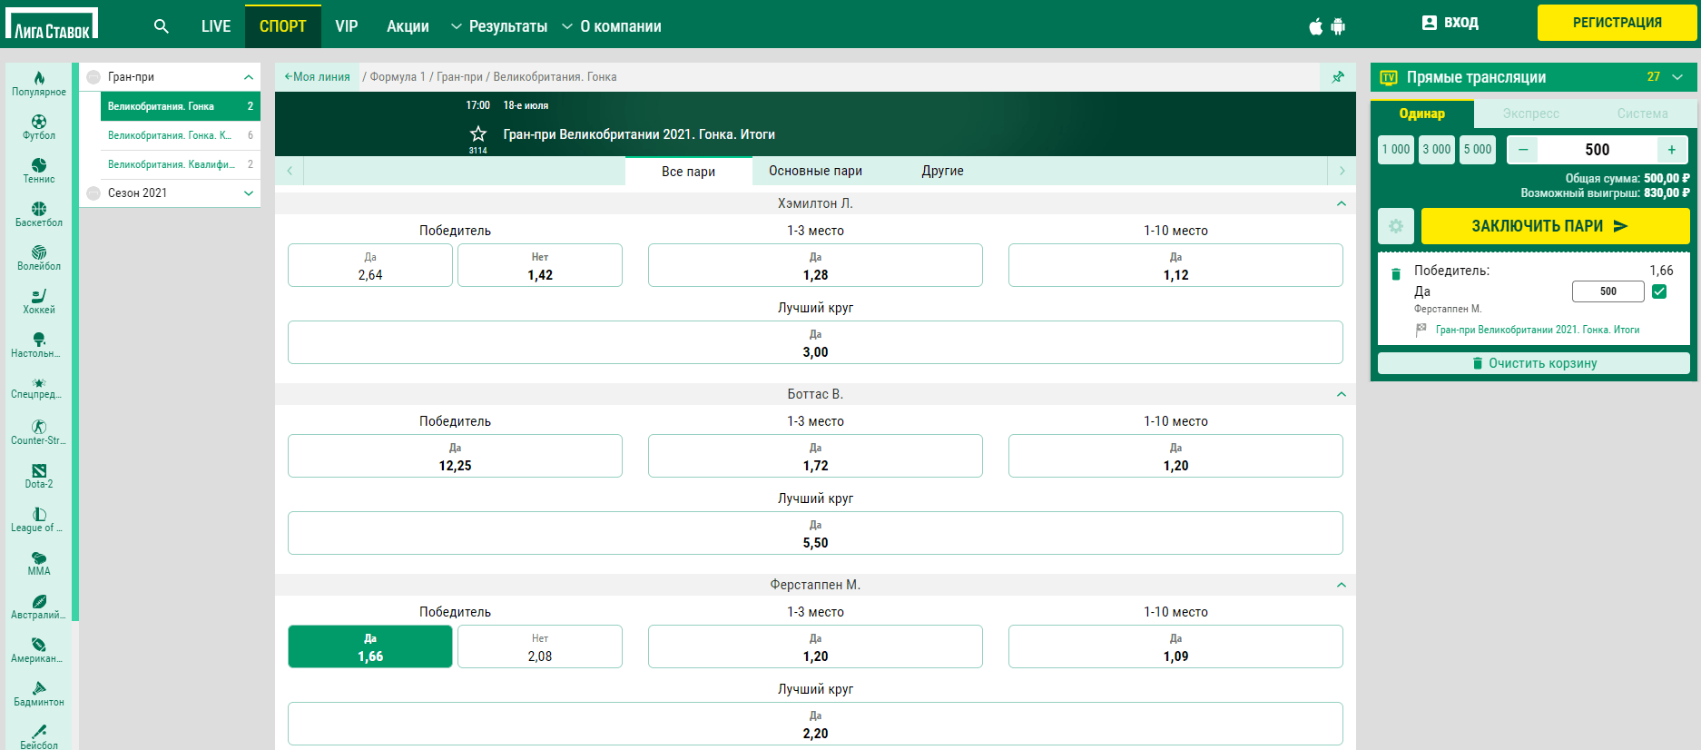
Task: Select Хэмилтон Победитель Да 2,64 odds
Action: [370, 265]
